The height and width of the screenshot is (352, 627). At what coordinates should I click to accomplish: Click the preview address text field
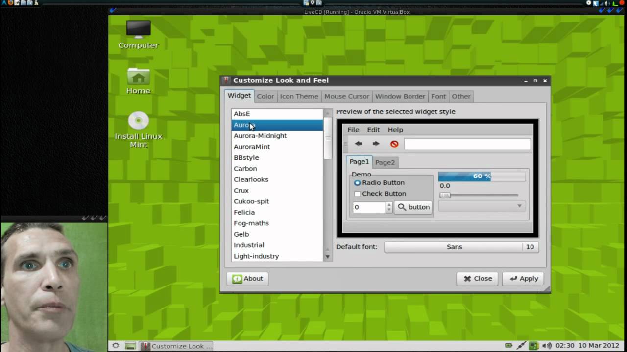[x=467, y=144]
